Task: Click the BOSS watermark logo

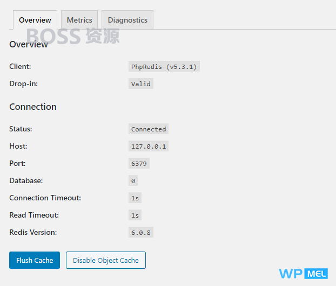Action: pos(73,36)
